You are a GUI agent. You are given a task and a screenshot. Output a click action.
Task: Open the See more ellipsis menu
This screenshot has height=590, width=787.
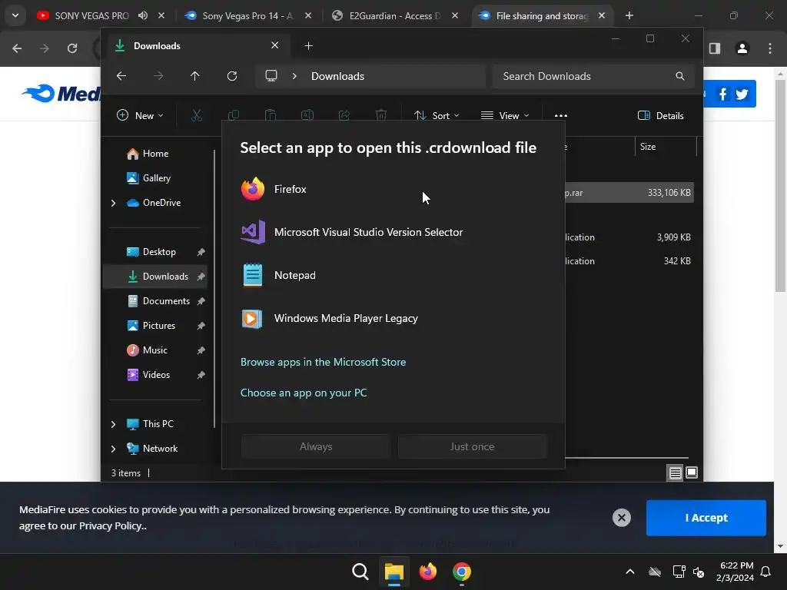click(x=560, y=116)
